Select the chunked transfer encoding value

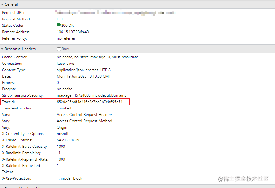[x=64, y=108]
